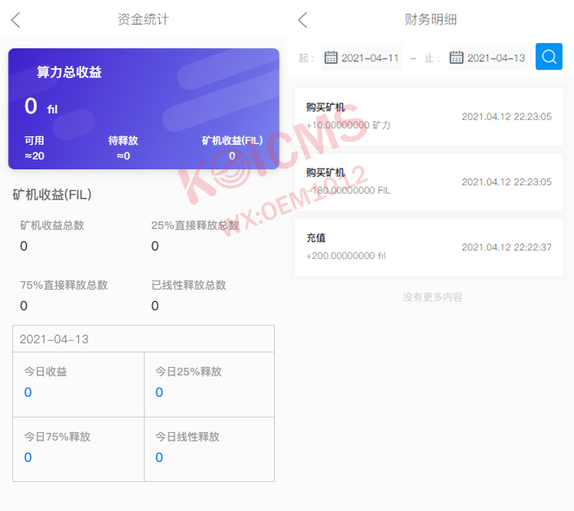
Task: Open the 购买矿机 -180.00000000 FIL record
Action: click(x=429, y=182)
